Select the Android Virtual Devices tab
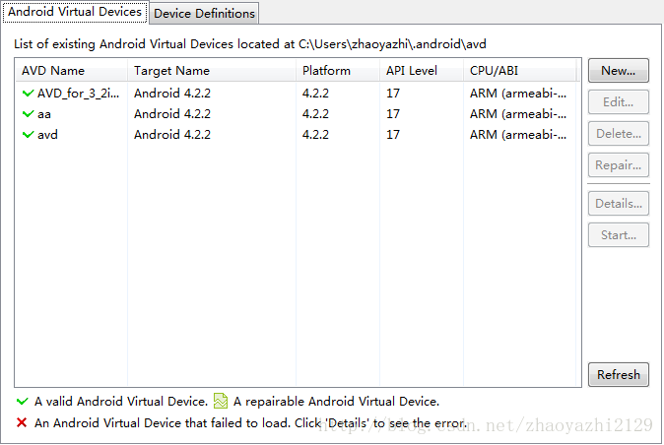The width and height of the screenshot is (664, 445). click(x=75, y=12)
